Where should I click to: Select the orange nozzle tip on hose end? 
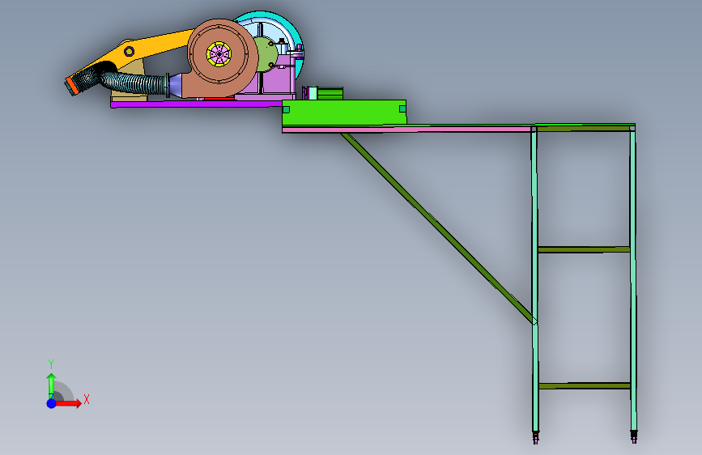70,87
